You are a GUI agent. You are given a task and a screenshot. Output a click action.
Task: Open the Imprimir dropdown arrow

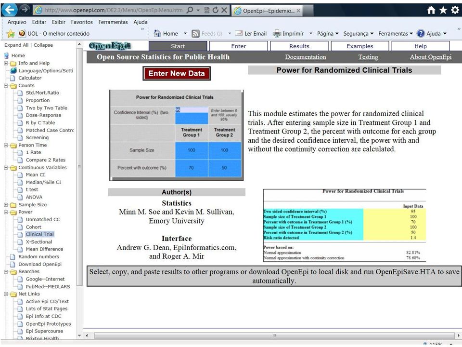[x=310, y=33]
